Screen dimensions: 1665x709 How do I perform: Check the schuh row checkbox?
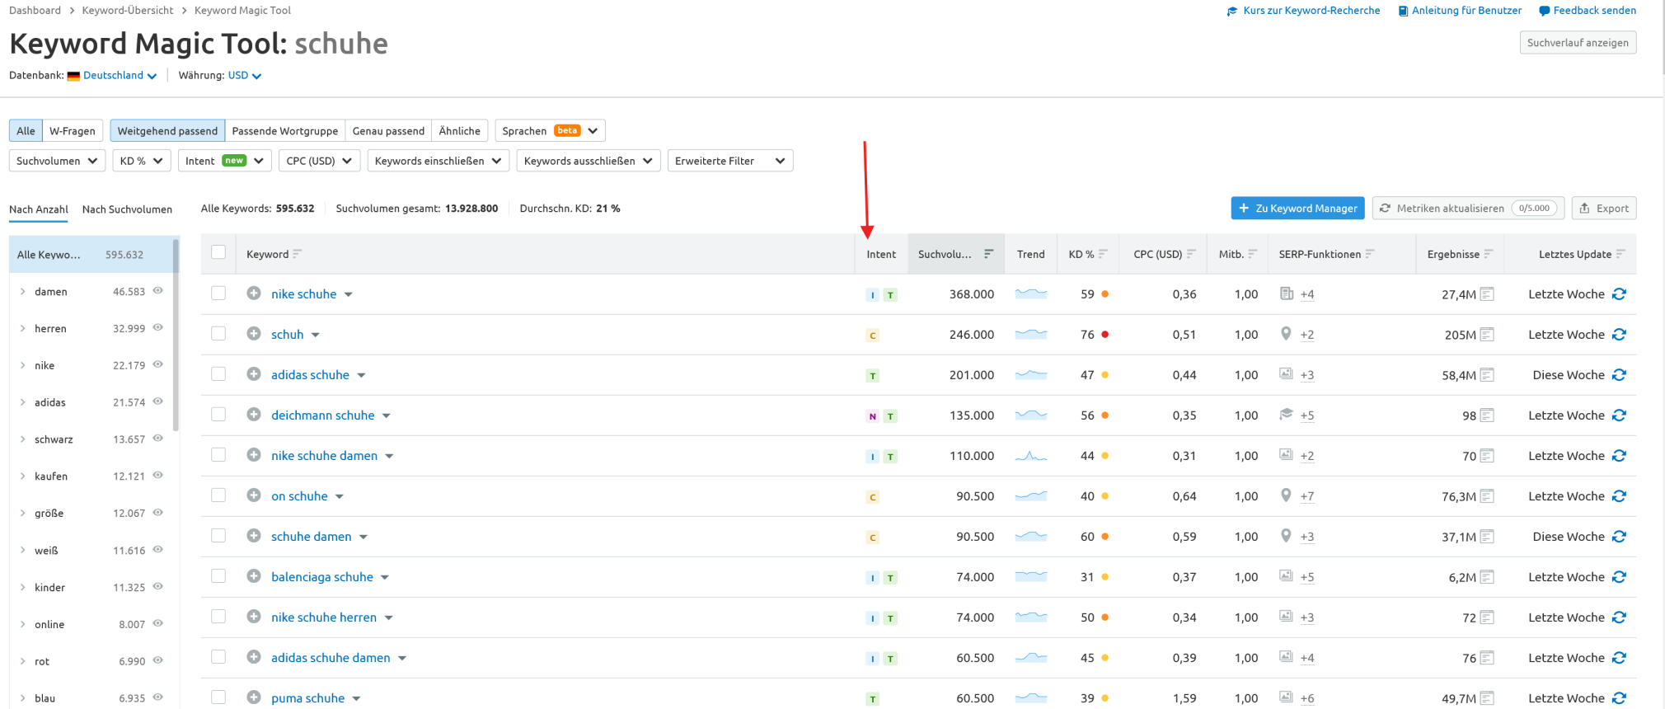pyautogui.click(x=218, y=333)
